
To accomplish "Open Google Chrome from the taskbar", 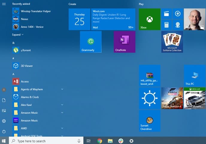I will (x=100, y=141).
